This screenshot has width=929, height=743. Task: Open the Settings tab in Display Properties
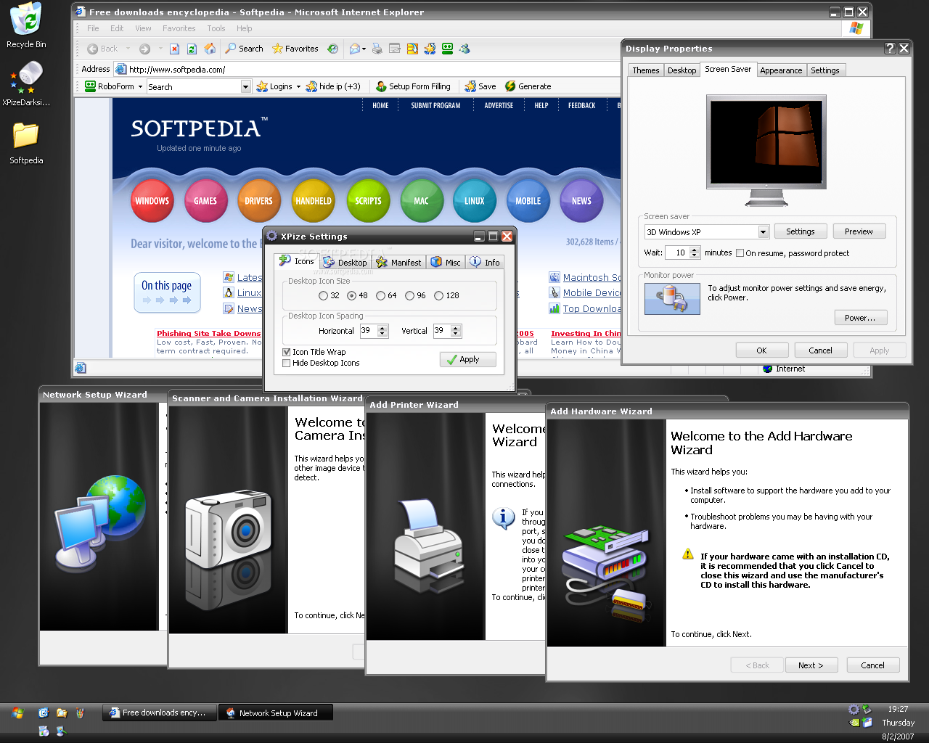[825, 70]
